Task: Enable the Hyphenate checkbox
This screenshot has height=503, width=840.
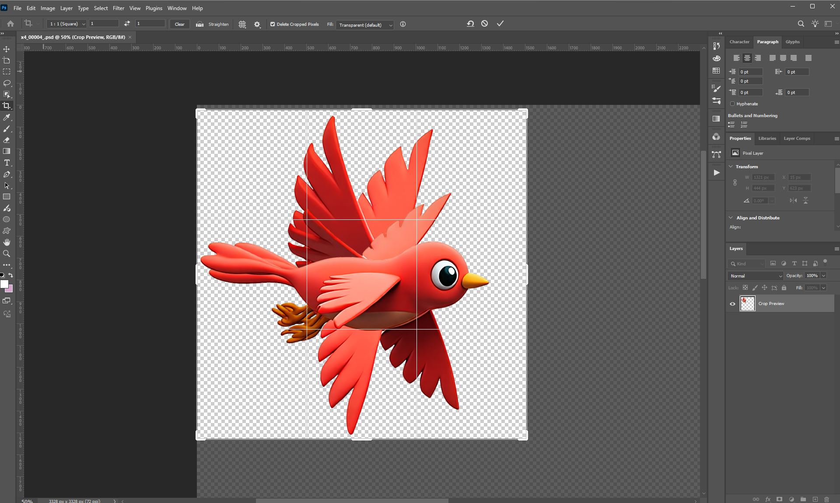Action: (732, 104)
